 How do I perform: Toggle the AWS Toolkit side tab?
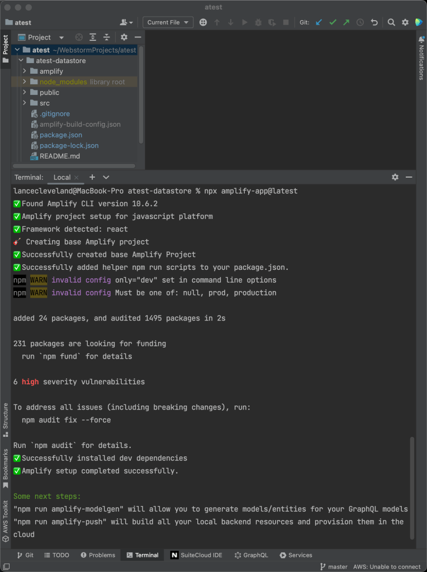tap(6, 521)
